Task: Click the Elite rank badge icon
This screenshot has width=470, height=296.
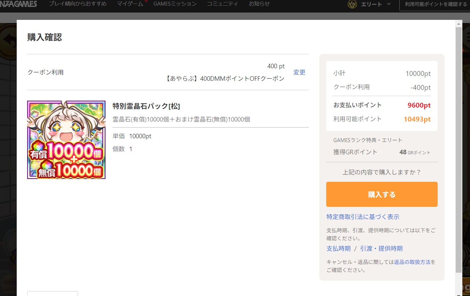Action: click(353, 5)
